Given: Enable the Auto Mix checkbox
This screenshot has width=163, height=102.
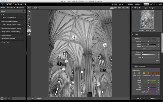Looking at the screenshot, I should 143,92.
